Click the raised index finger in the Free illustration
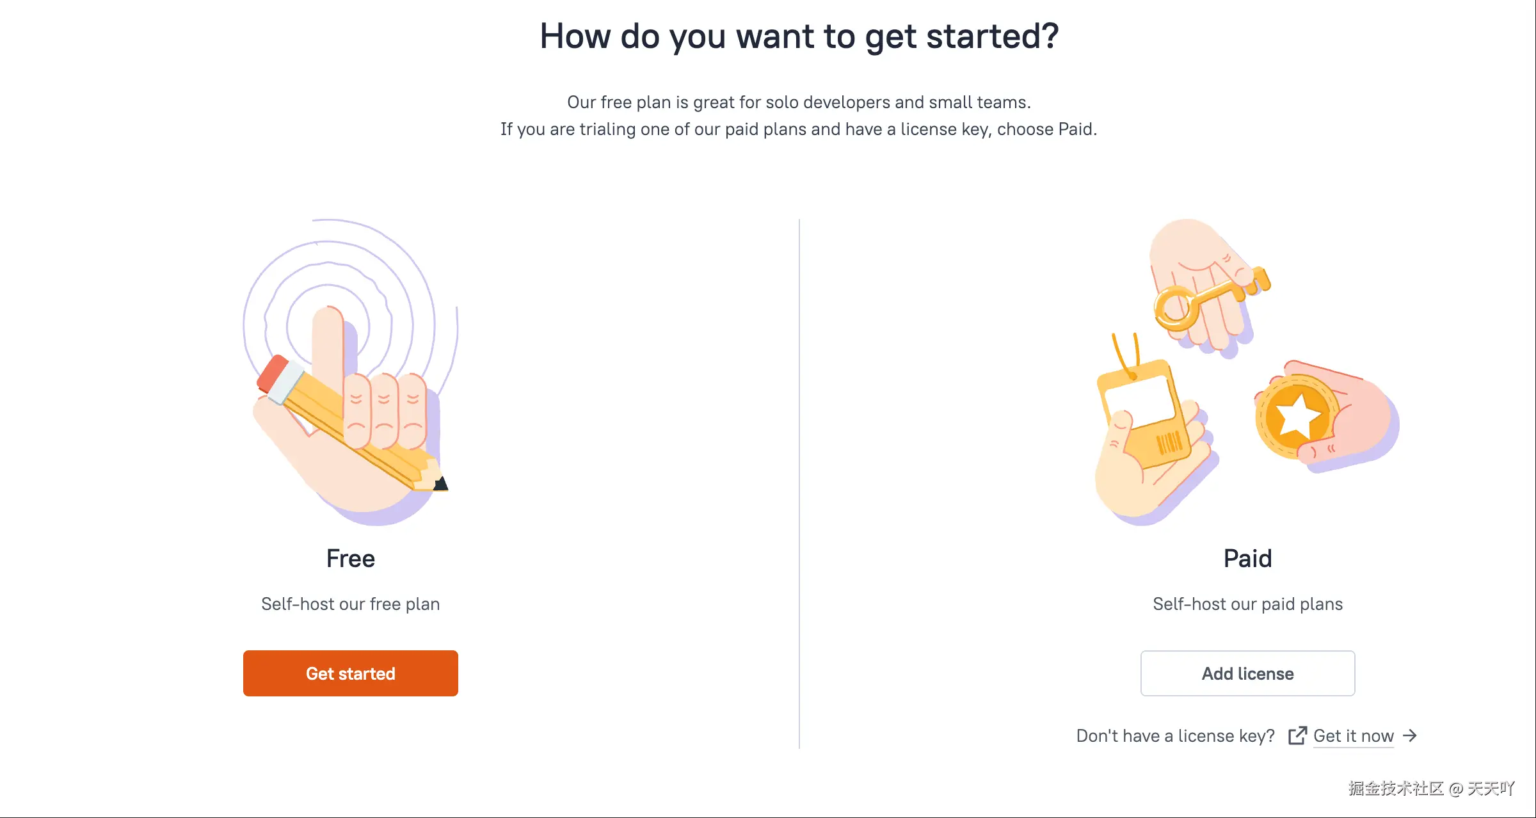This screenshot has height=818, width=1536. (328, 339)
